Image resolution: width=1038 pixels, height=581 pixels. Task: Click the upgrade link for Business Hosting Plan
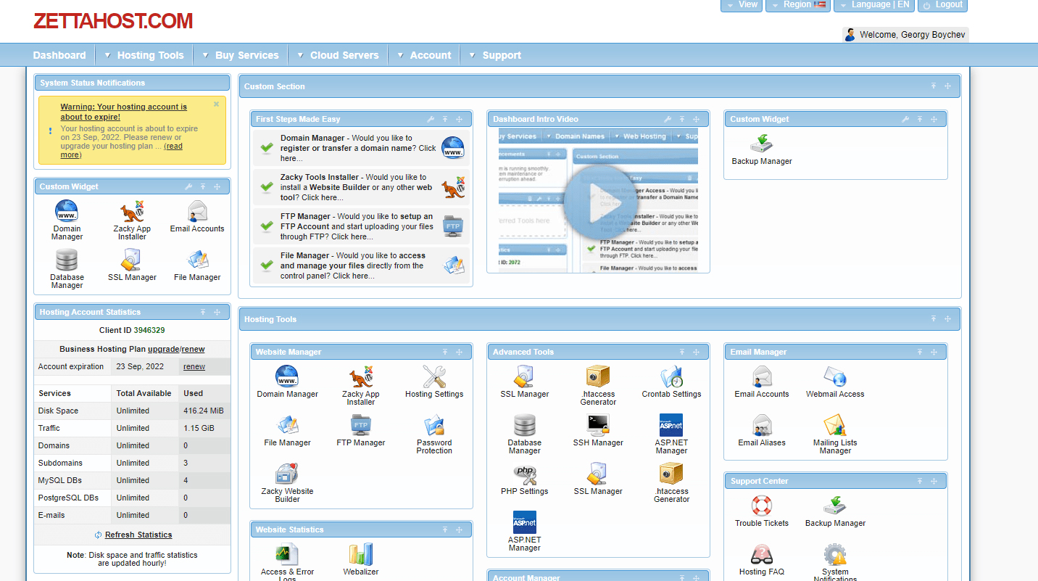(163, 349)
